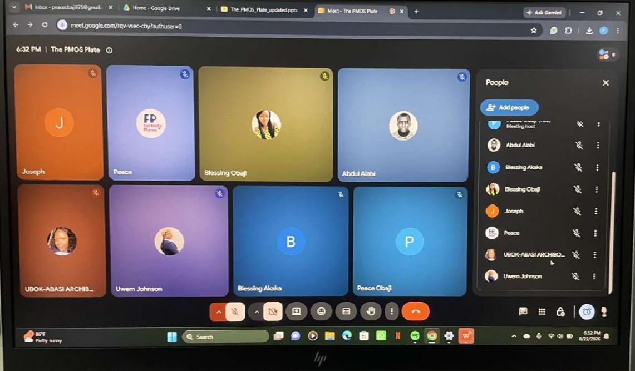Open File Explorer from the taskbar
Screen dimensions: 635x371
(x=329, y=336)
